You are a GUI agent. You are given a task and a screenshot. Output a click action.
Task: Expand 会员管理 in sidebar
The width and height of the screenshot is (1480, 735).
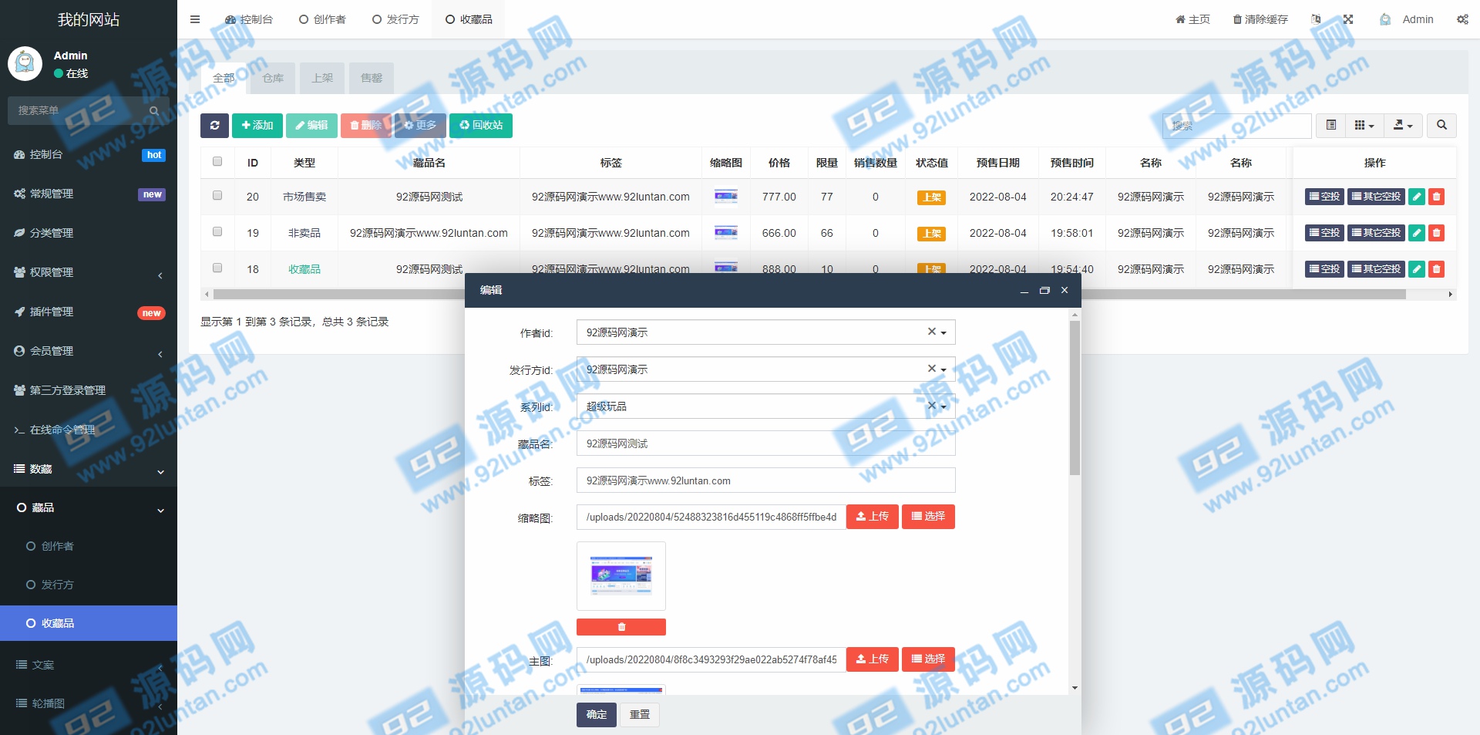click(89, 351)
